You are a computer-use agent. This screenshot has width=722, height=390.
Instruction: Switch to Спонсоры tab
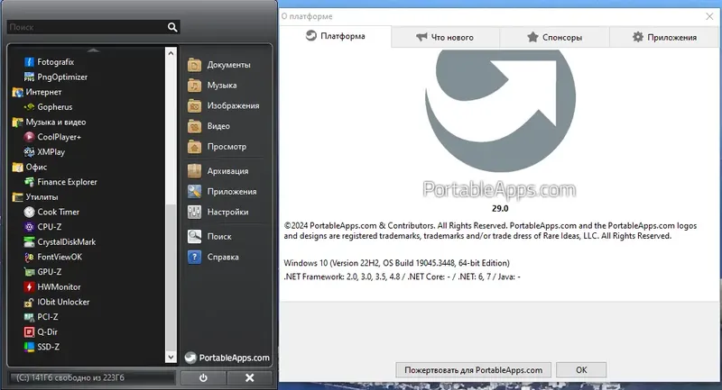(554, 37)
